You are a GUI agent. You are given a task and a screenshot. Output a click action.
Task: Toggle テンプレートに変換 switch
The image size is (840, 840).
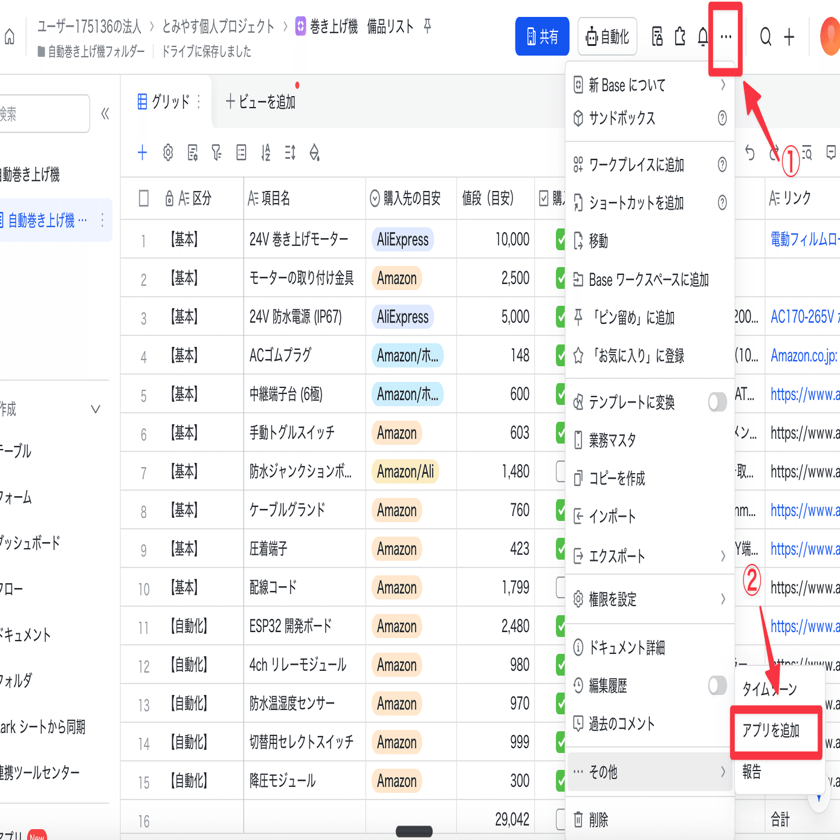click(x=717, y=402)
